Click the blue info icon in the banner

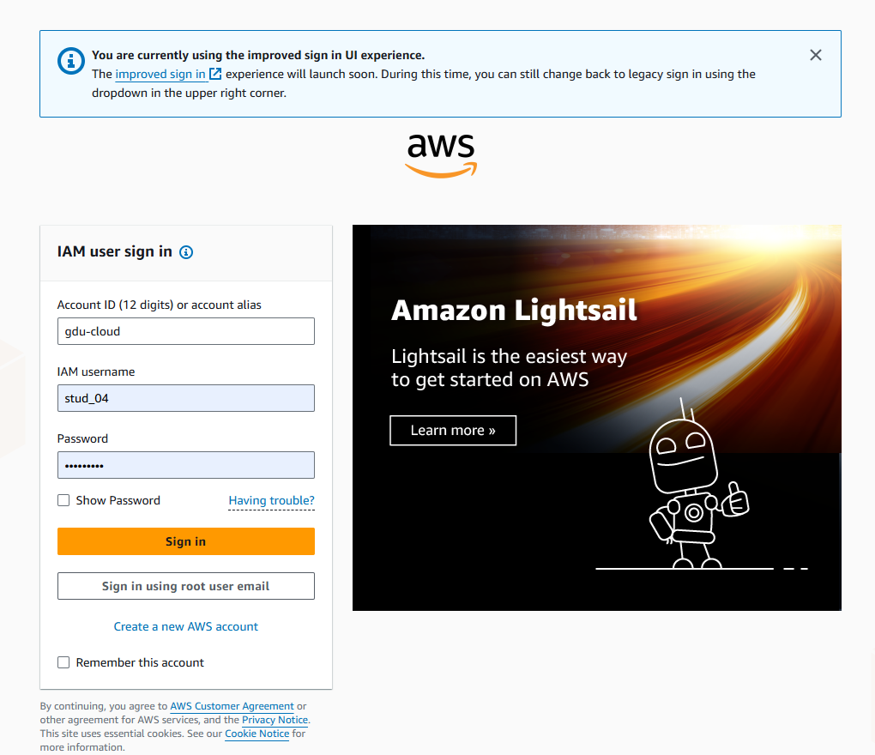[x=71, y=61]
